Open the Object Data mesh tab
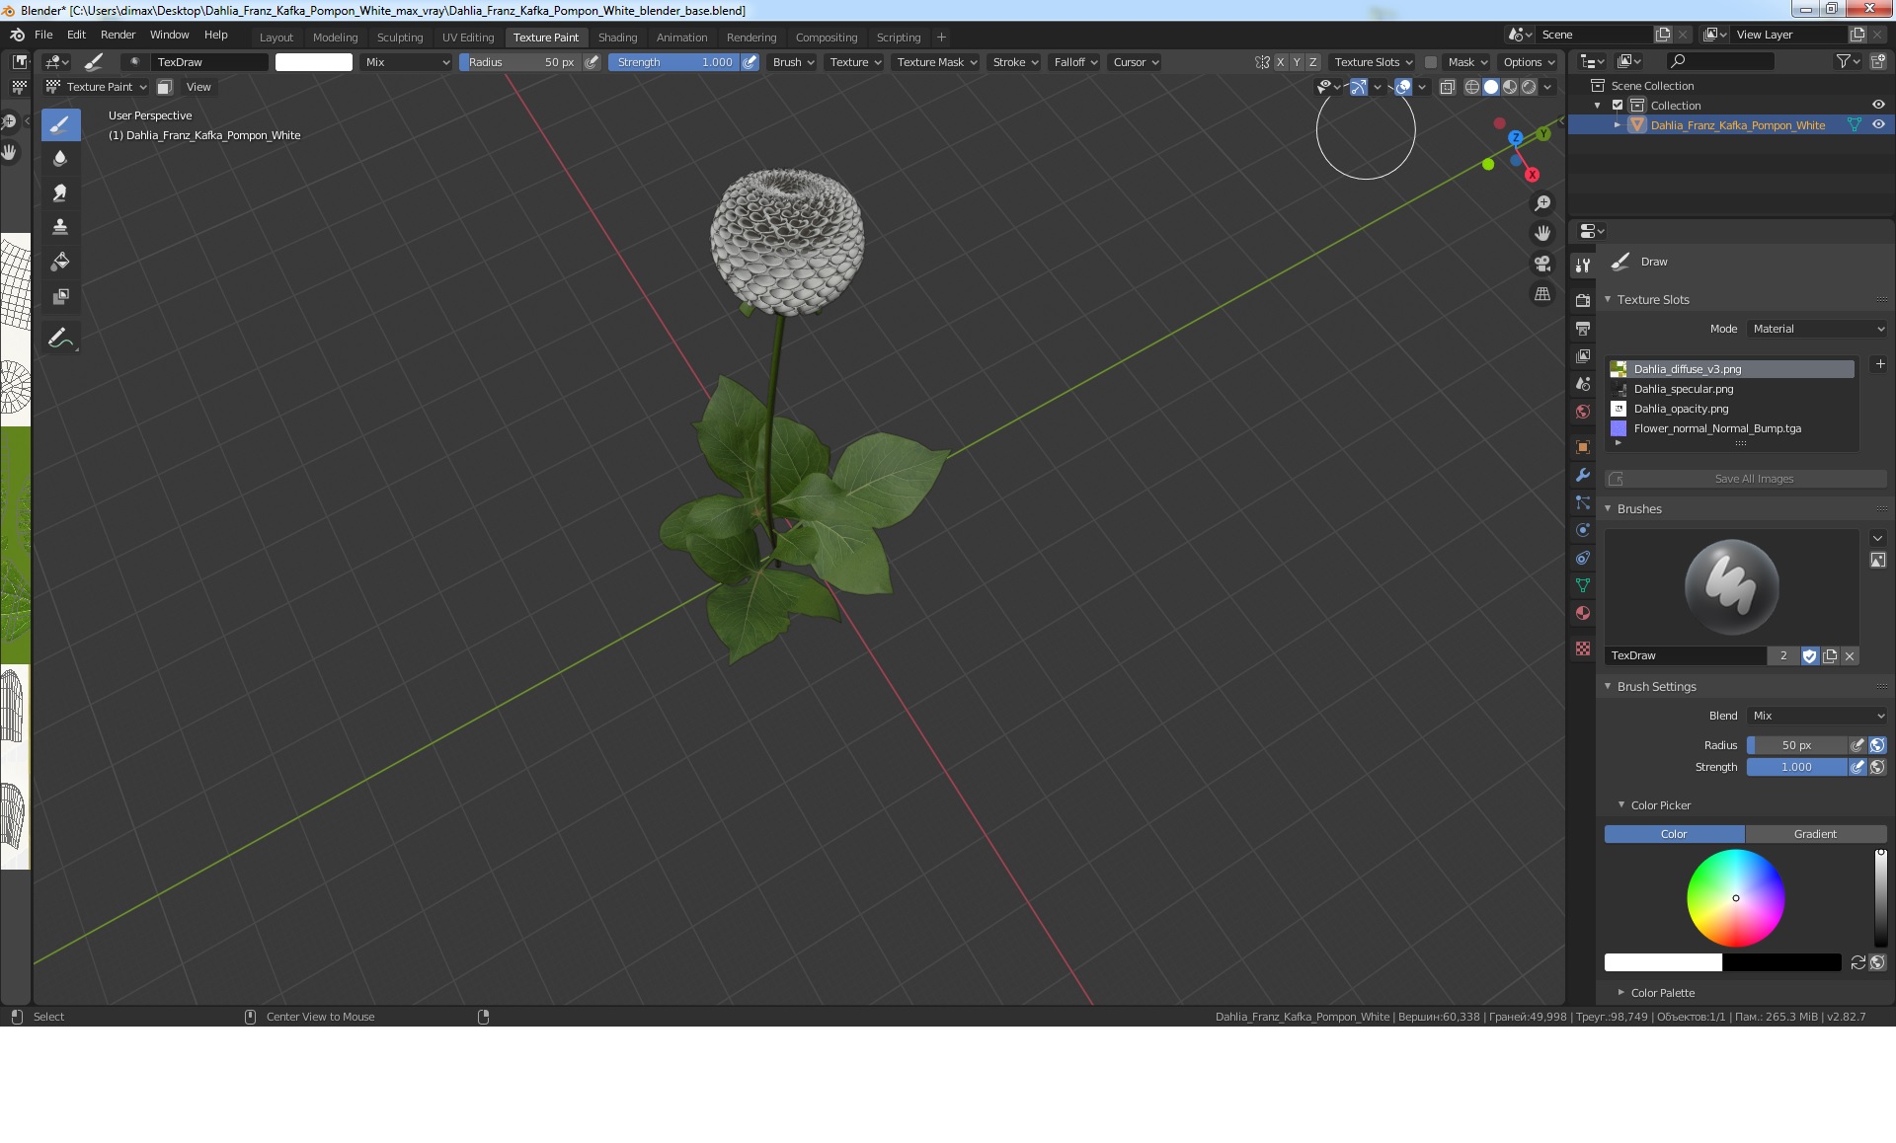This screenshot has width=1896, height=1143. [1583, 585]
